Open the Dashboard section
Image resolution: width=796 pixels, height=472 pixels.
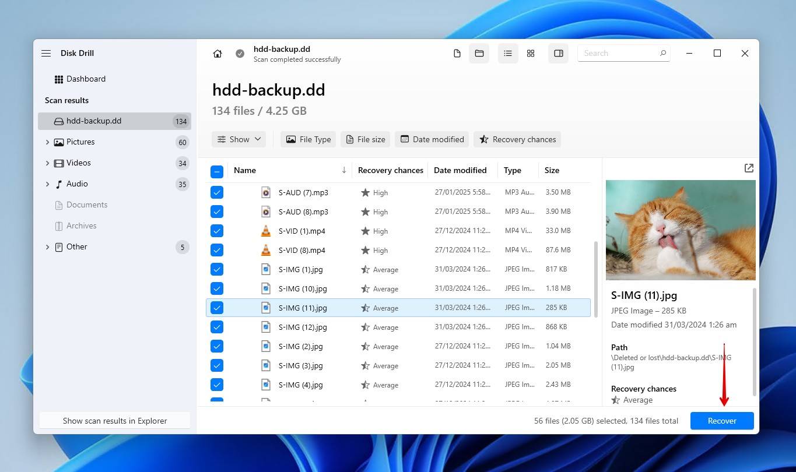86,79
